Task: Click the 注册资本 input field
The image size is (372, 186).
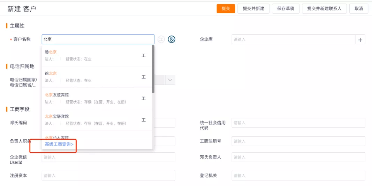Action: tap(108, 176)
